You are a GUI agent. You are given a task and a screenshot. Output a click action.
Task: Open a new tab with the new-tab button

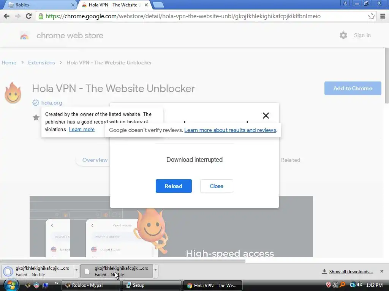coord(158,5)
